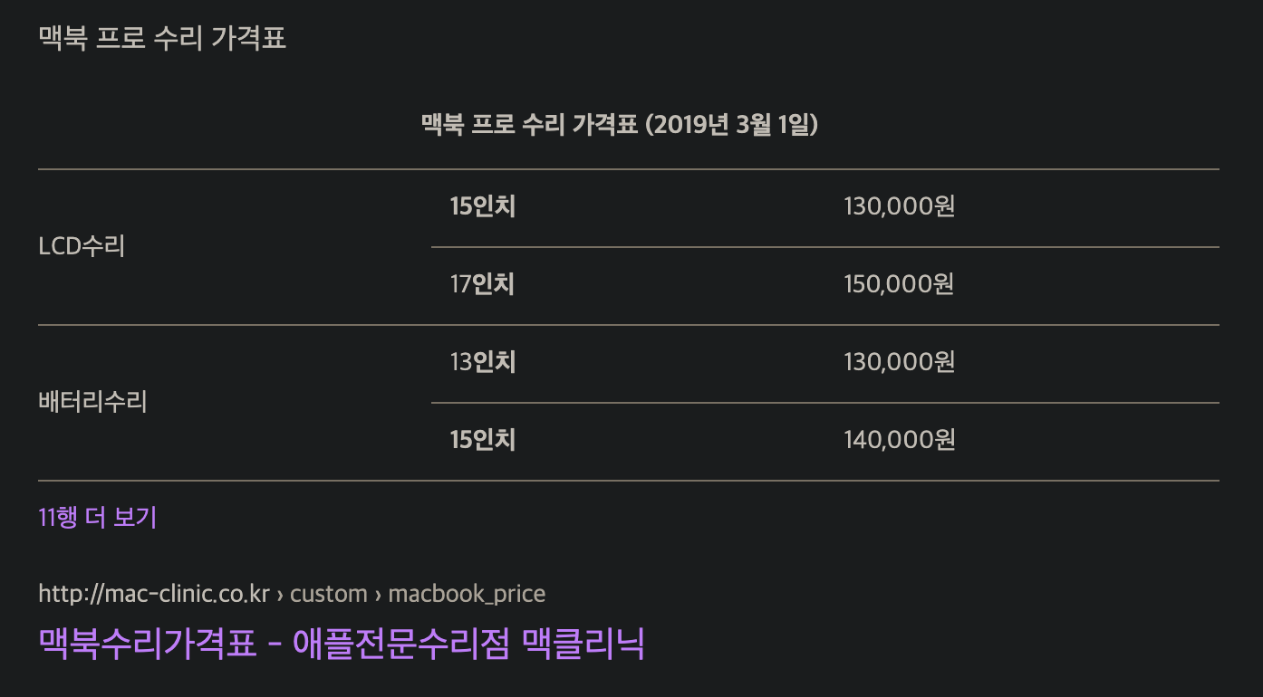Select the 배터리수리 row header cell
This screenshot has height=697, width=1263.
pyautogui.click(x=92, y=402)
